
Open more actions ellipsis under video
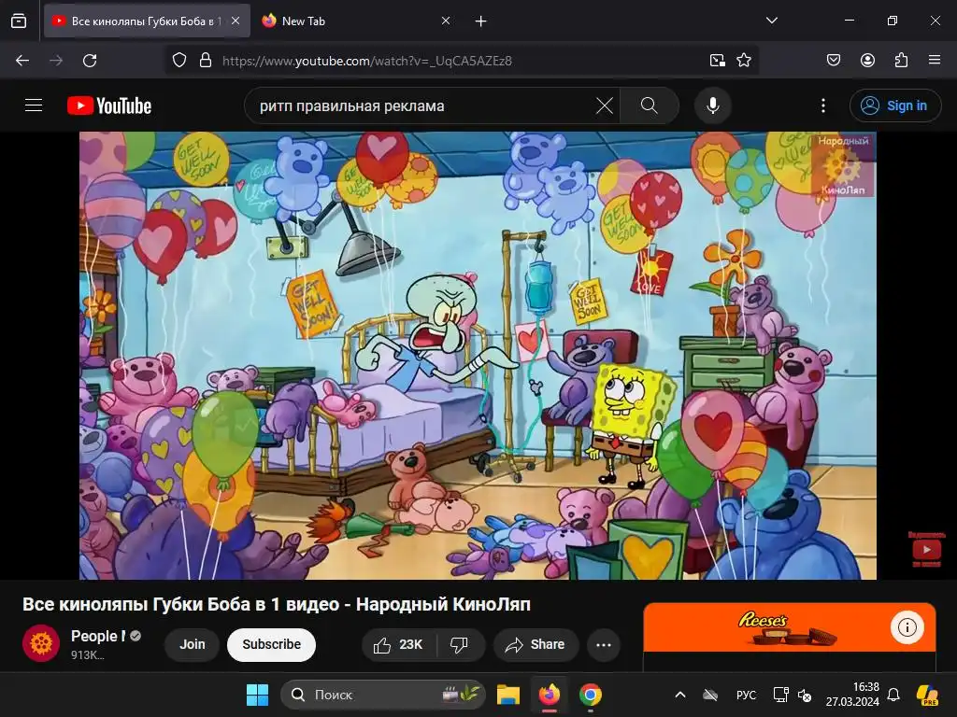coord(604,644)
